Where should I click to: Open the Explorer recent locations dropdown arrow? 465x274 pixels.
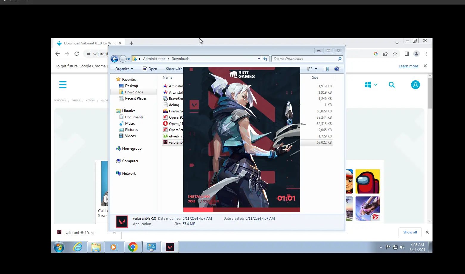coord(129,59)
